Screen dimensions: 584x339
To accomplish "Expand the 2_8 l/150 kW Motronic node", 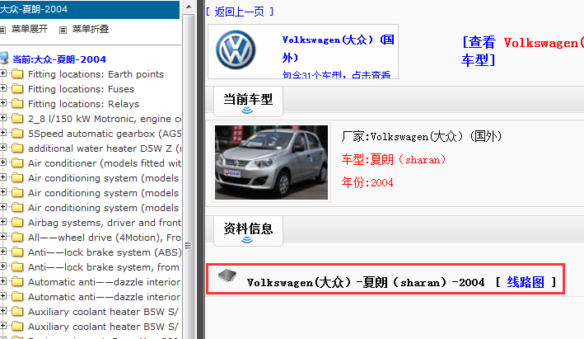I will pos(3,118).
